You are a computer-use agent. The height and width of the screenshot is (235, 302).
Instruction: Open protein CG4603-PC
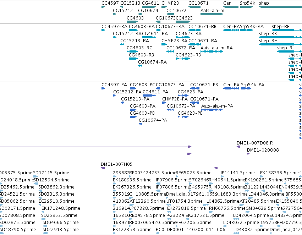click(142, 85)
